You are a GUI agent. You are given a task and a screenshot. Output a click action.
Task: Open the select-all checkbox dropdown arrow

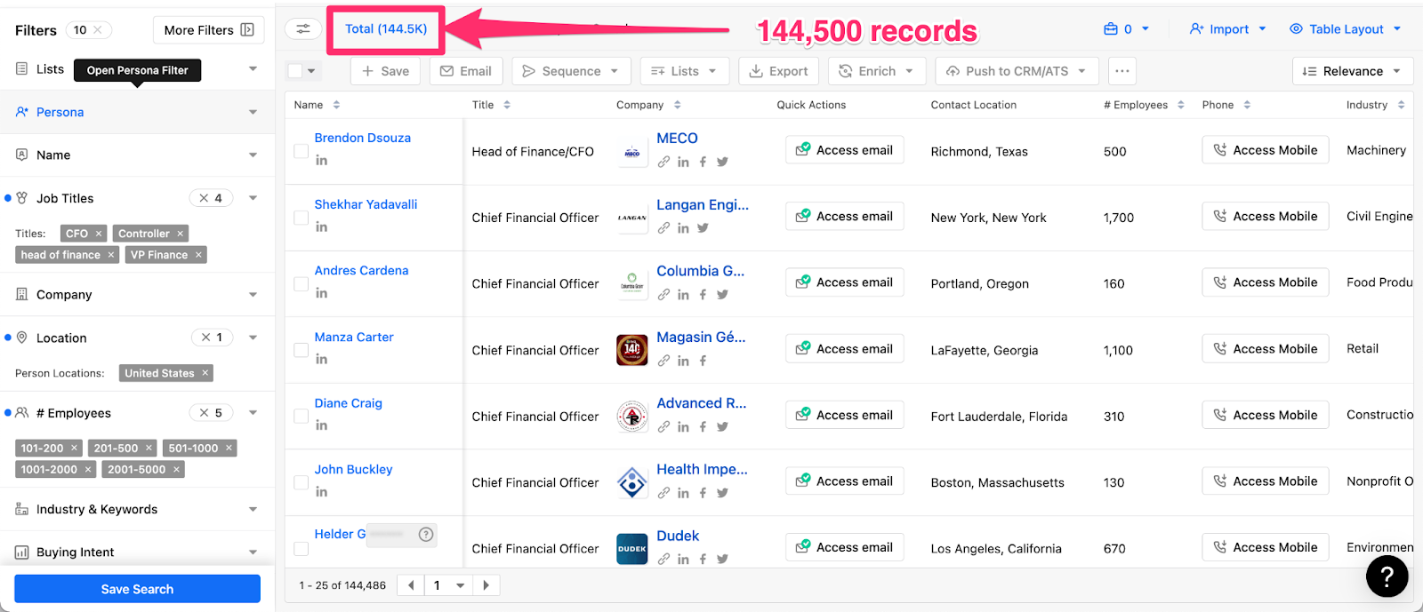311,71
